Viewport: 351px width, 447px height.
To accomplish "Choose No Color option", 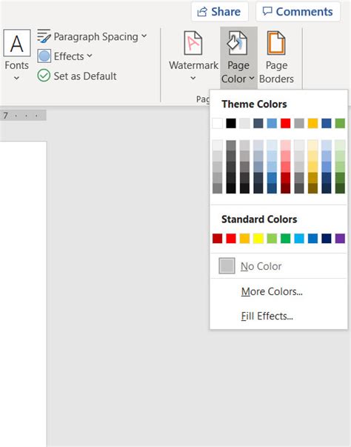I will point(278,266).
